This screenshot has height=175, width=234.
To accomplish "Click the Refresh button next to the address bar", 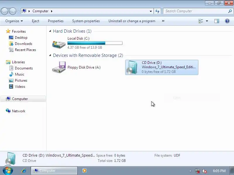I will 157,11.
